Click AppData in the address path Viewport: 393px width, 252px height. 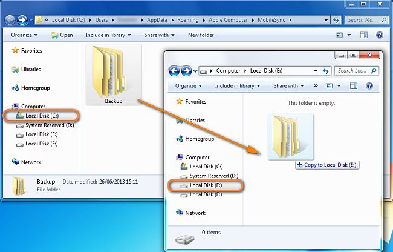click(157, 20)
